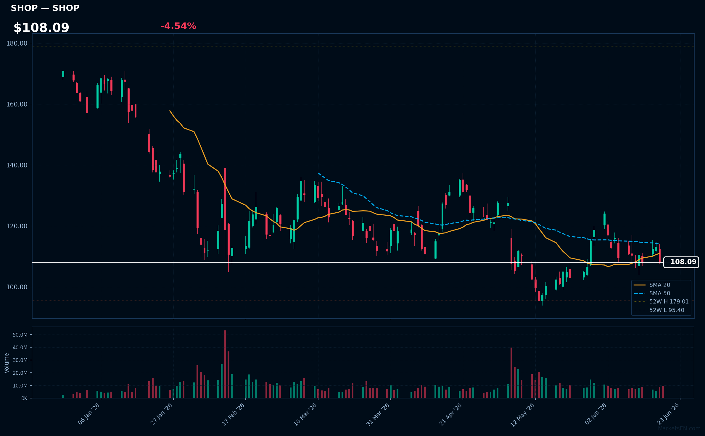
Task: Click the "0K" volume axis label
Action: [24, 398]
